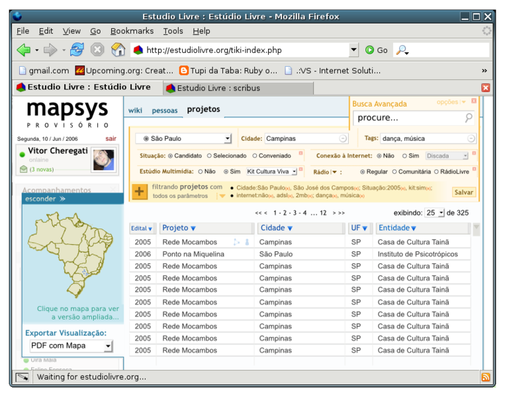Close the Busca Avançada panel

(x=474, y=101)
